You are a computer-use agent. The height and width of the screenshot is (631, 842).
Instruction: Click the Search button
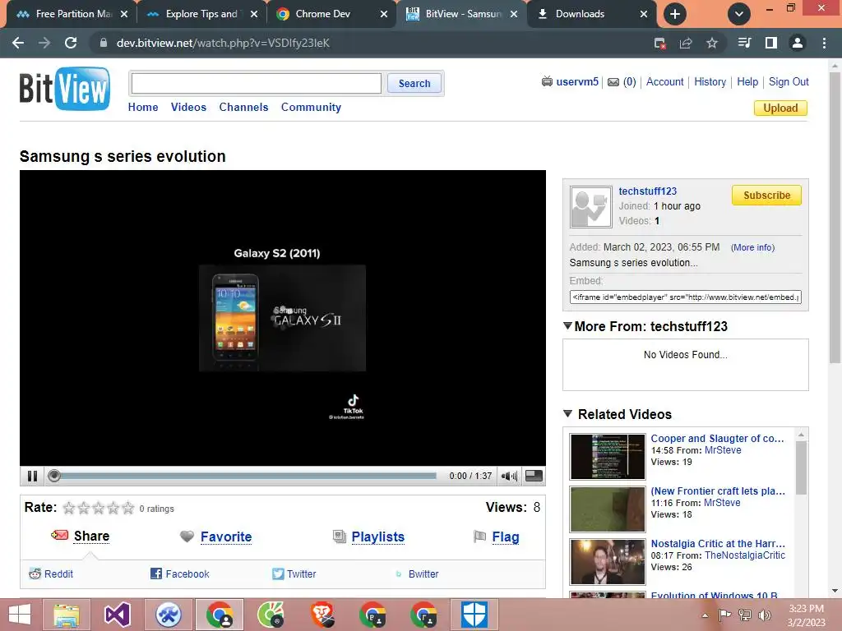coord(414,83)
